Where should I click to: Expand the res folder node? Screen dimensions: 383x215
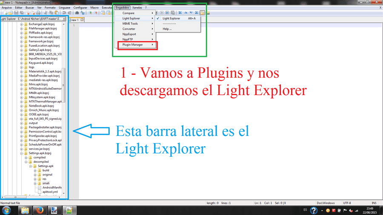pos(35,179)
